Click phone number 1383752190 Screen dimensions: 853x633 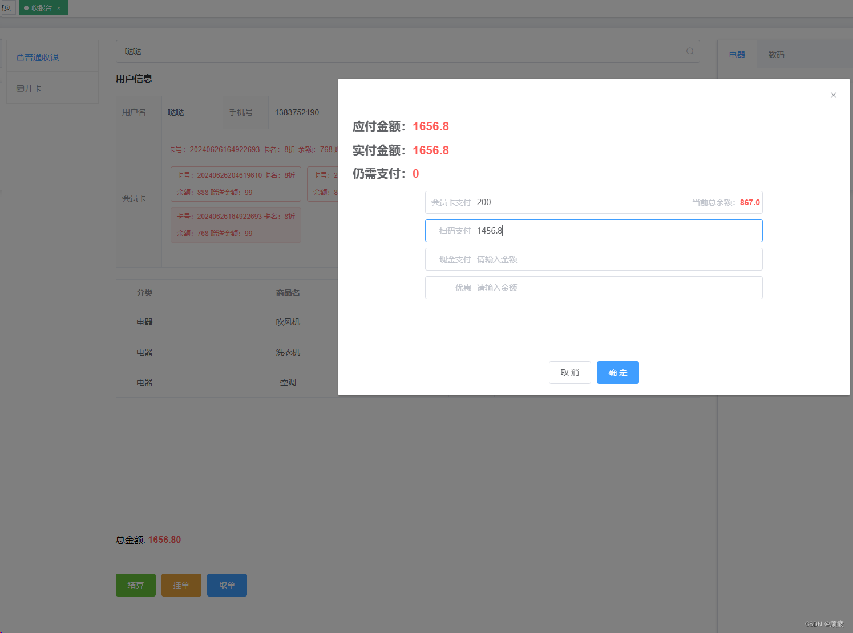[297, 112]
